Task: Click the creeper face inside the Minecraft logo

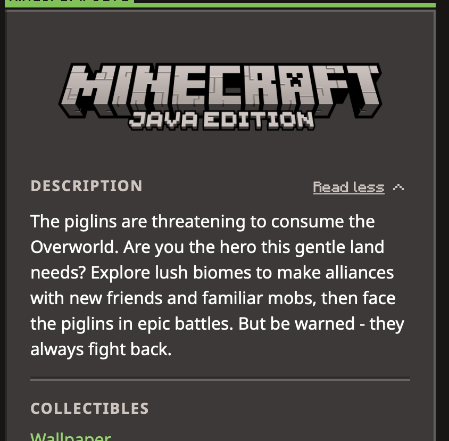Action: tap(295, 79)
